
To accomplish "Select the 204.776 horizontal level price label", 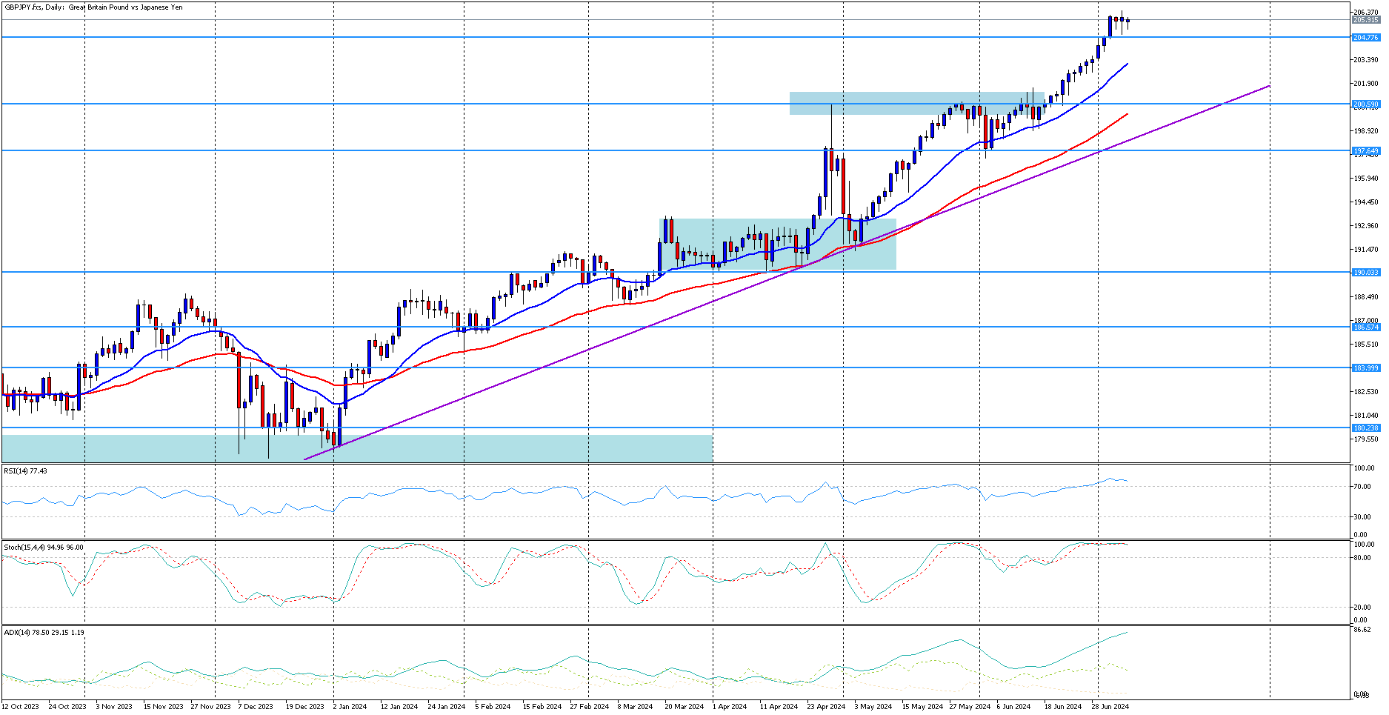I will [1365, 37].
